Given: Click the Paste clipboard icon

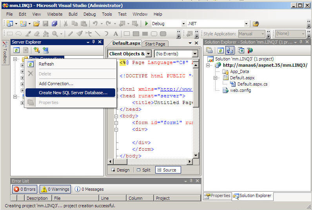Looking at the screenshot, I should pyautogui.click(x=84, y=24).
